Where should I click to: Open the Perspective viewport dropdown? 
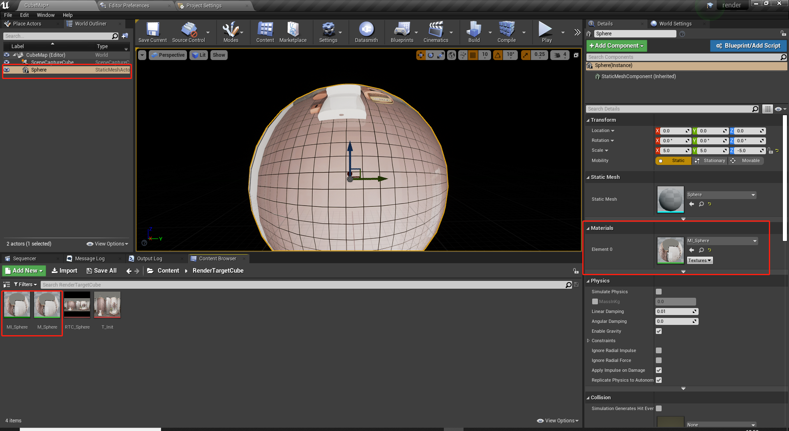pyautogui.click(x=168, y=55)
